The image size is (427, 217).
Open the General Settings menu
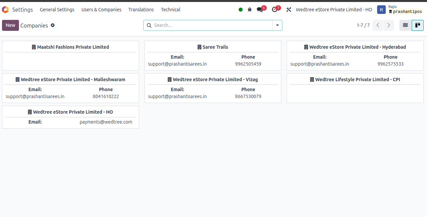pos(57,10)
